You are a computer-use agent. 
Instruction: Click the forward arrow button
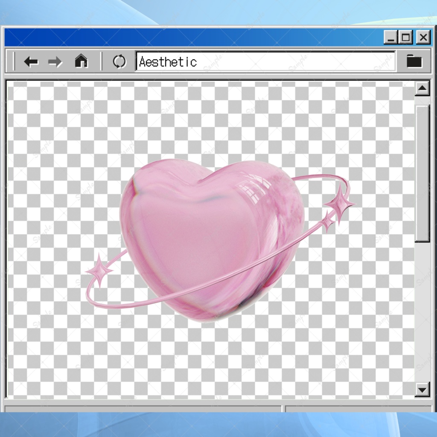tap(55, 61)
